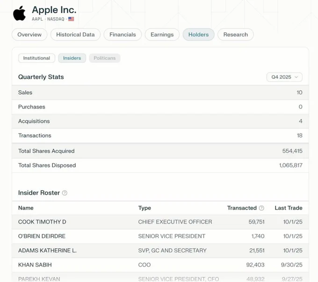Viewport: 318px width, 282px height.
Task: Select the Holders tab
Action: coord(198,35)
